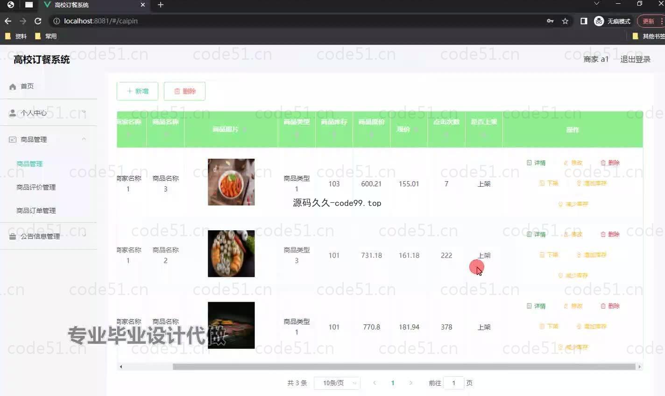Viewport: 665px width, 396px height.
Task: Open the password key icon in the address bar
Action: click(550, 21)
